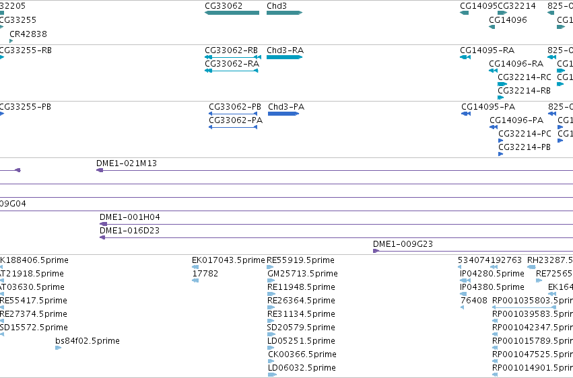The width and height of the screenshot is (573, 378).
Task: Select the DME1-016D23 BAC arrowhead
Action: pos(102,237)
